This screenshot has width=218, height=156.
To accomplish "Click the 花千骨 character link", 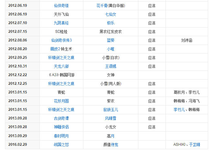I will click(x=102, y=6).
